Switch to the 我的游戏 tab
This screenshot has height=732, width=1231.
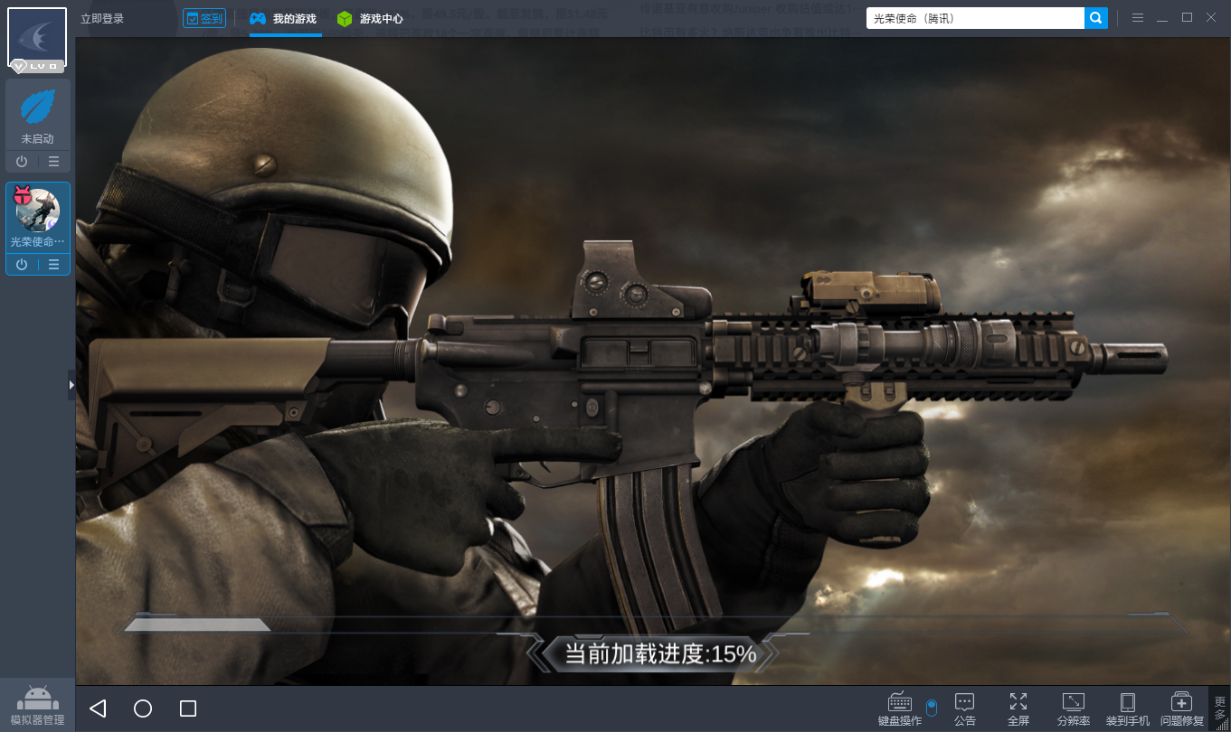(x=284, y=18)
